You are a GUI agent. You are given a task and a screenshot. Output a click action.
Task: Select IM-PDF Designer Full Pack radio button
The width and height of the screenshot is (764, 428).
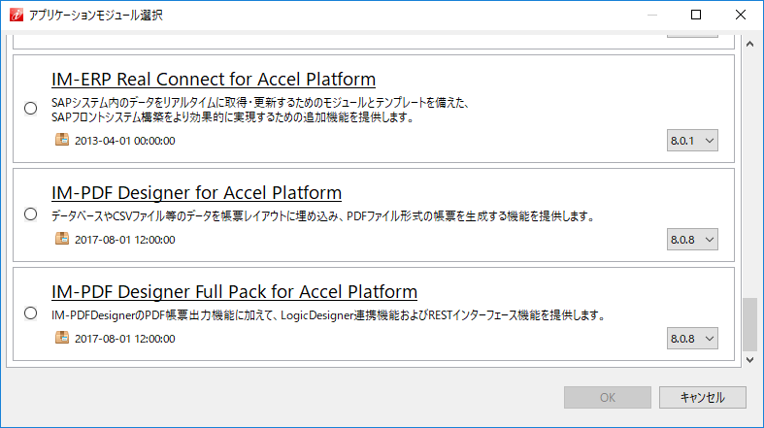click(x=31, y=313)
